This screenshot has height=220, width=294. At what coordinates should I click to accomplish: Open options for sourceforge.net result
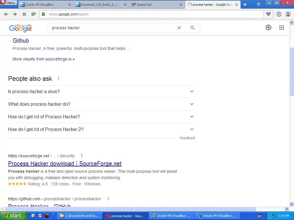point(82,156)
